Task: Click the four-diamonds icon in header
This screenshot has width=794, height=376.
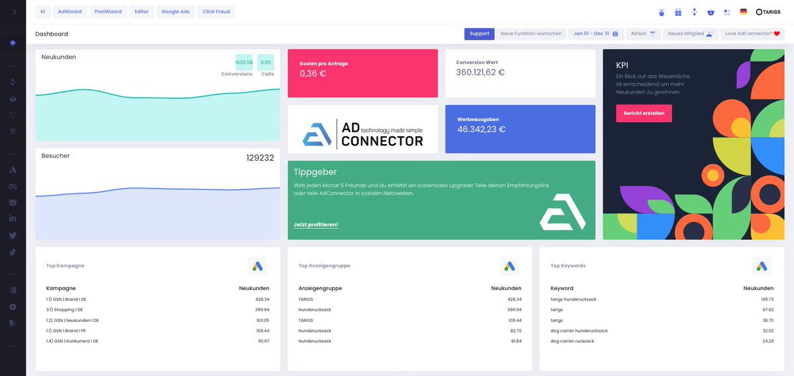Action: pyautogui.click(x=694, y=12)
